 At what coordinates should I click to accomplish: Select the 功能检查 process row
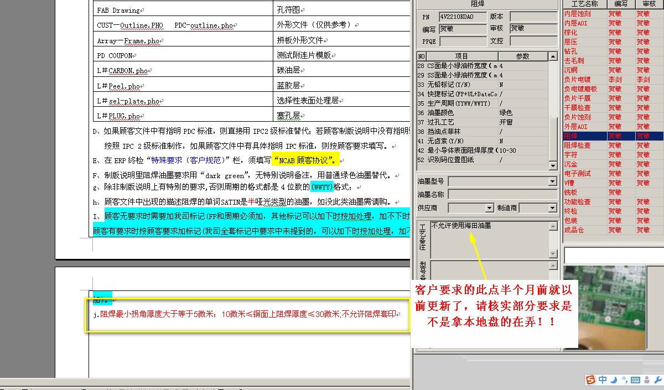pos(613,201)
